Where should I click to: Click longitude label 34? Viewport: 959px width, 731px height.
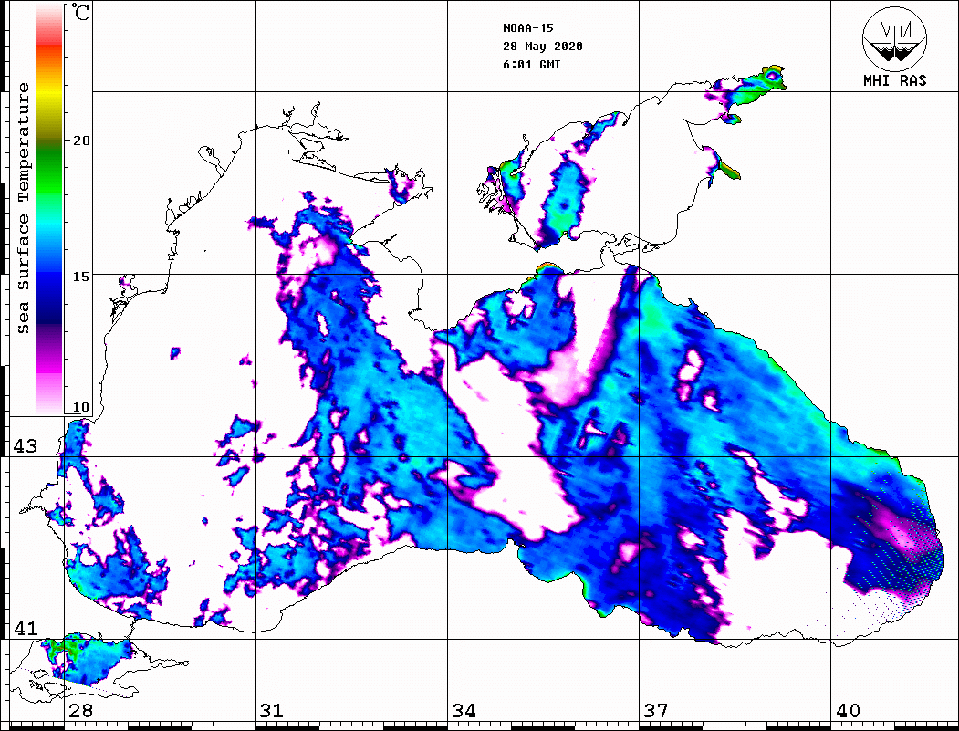click(464, 711)
